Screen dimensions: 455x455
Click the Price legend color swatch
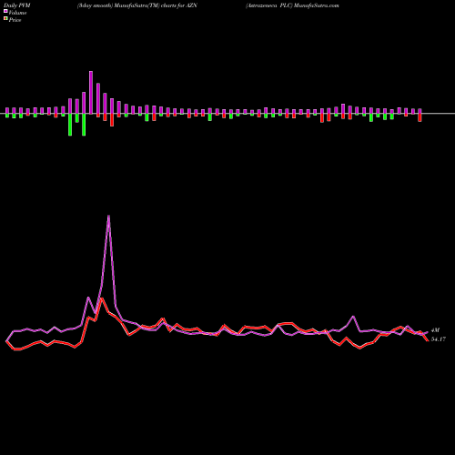pyautogui.click(x=5, y=19)
